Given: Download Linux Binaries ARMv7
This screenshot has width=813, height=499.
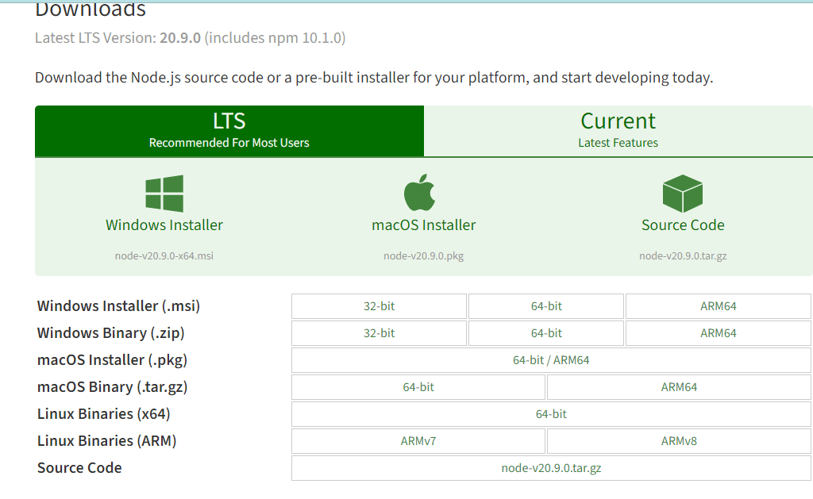Looking at the screenshot, I should tap(418, 441).
